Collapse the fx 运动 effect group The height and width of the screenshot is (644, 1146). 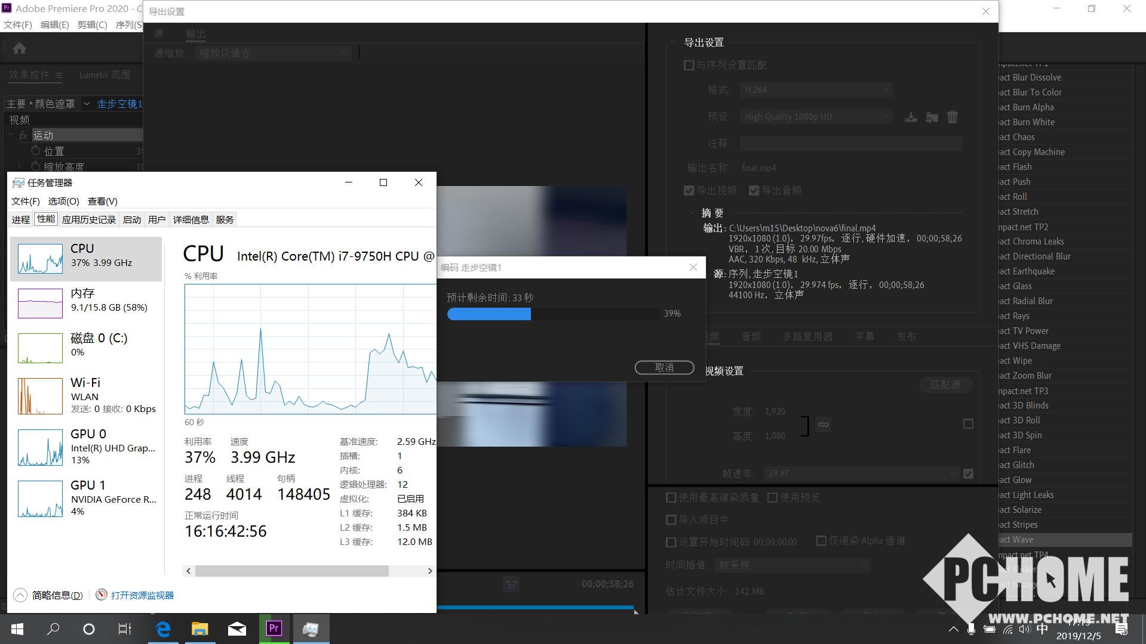click(11, 135)
